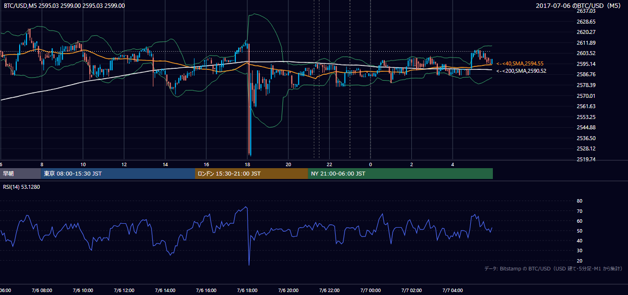Image resolution: width=628 pixels, height=295 pixels.
Task: Click price axis value 2628.65
Action: [586, 22]
